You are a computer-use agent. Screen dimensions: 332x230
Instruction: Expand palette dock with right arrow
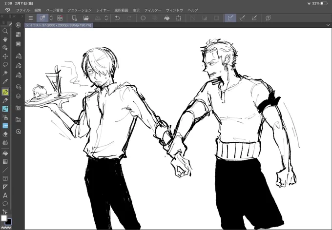click(22, 16)
